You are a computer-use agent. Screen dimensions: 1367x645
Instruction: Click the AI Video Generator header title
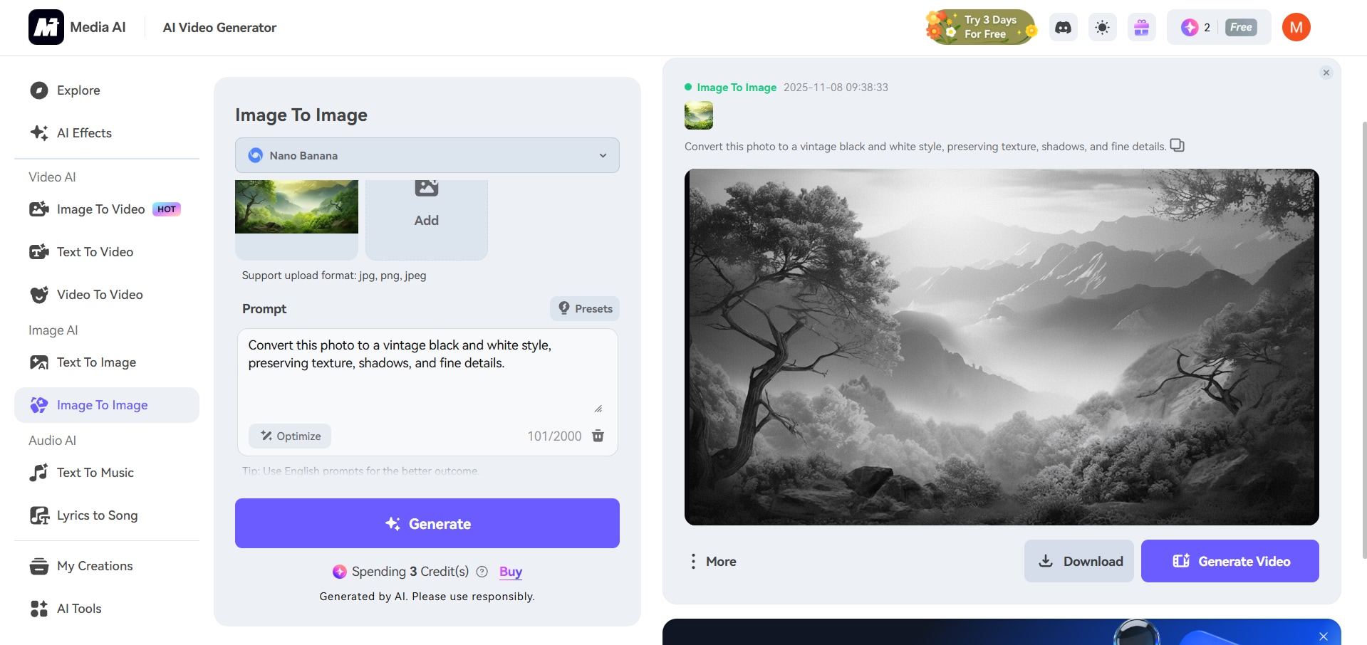coord(219,28)
